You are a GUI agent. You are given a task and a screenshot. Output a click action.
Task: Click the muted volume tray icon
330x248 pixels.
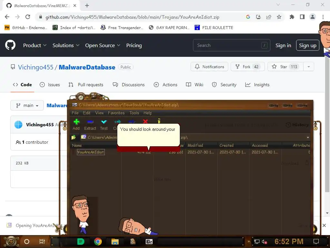pos(264,242)
